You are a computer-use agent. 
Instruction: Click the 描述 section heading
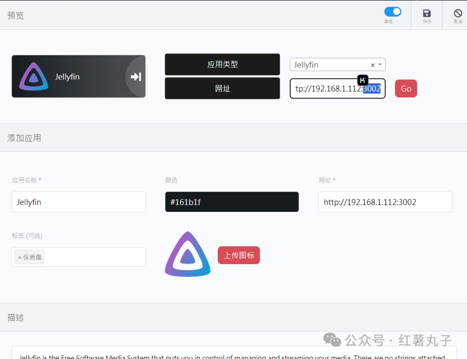[16, 318]
